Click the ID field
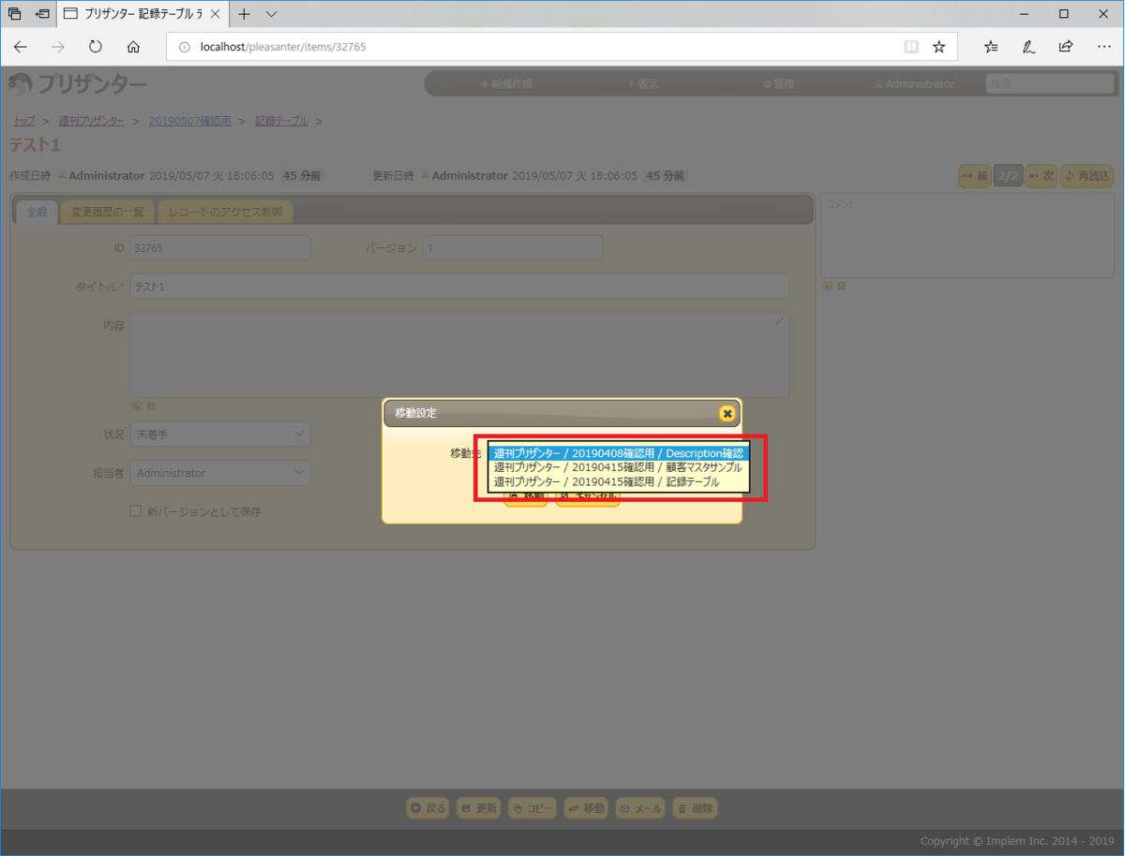The image size is (1125, 856). click(220, 248)
